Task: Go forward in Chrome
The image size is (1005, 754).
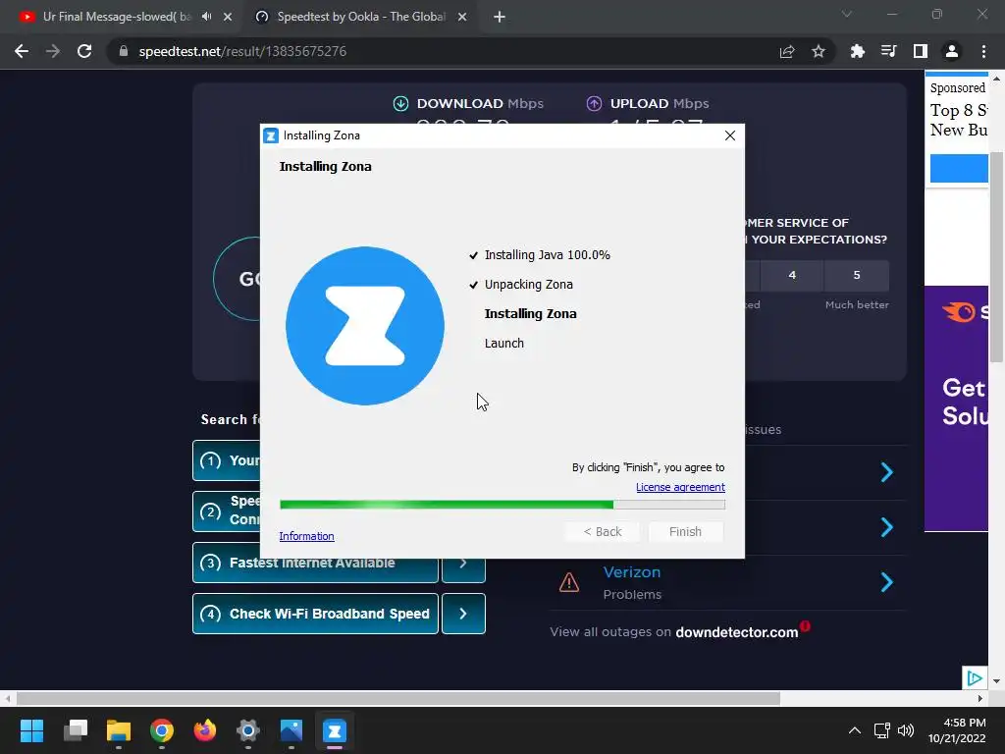Action: click(53, 51)
